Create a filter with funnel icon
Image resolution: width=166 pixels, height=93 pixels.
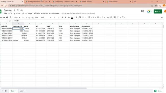click(118, 17)
